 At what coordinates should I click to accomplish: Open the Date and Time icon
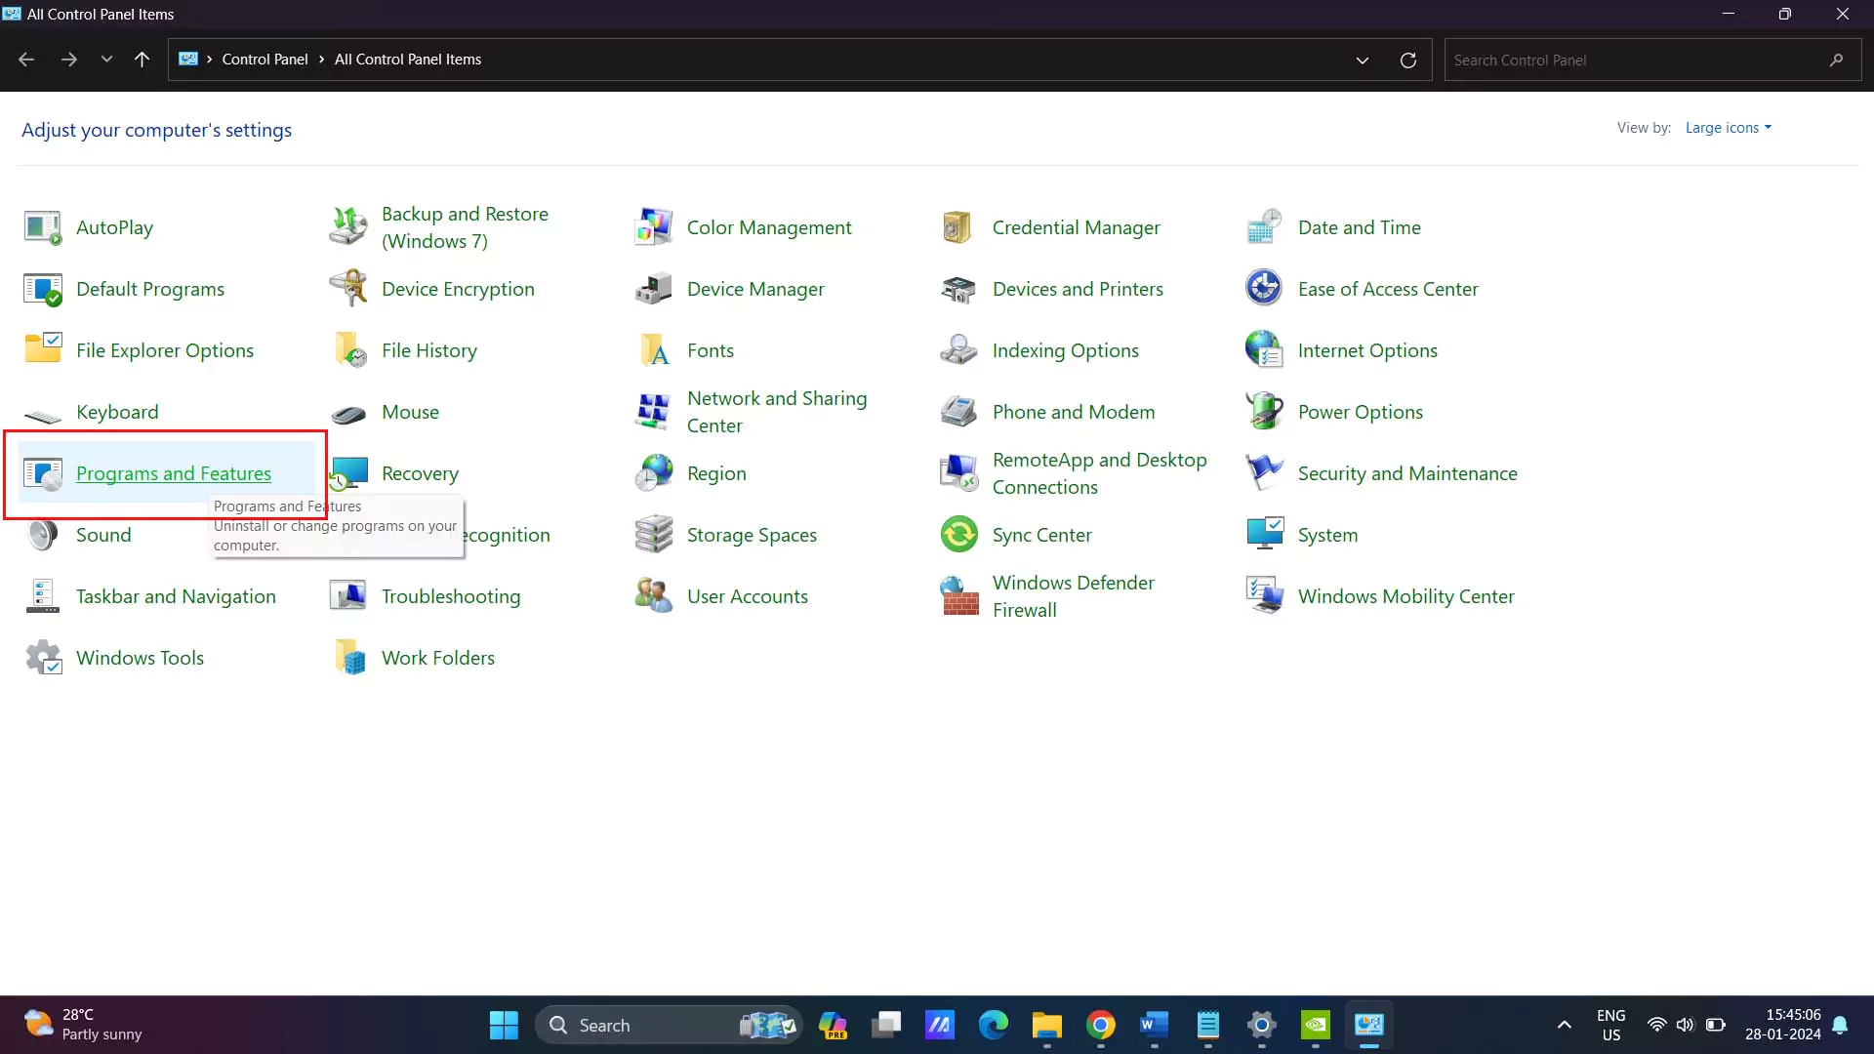(x=1264, y=227)
